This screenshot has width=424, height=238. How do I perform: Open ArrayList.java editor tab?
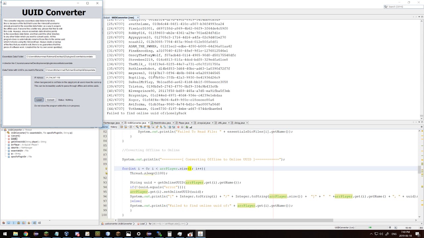point(203,123)
